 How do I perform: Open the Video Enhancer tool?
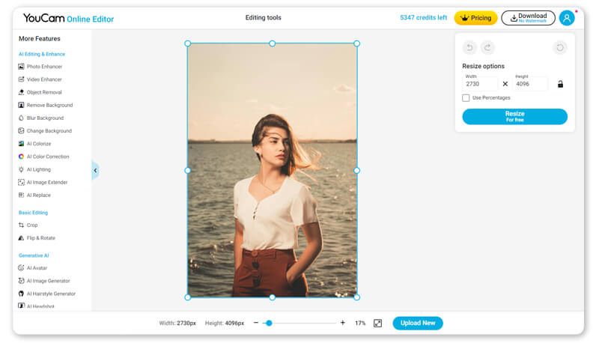point(40,79)
